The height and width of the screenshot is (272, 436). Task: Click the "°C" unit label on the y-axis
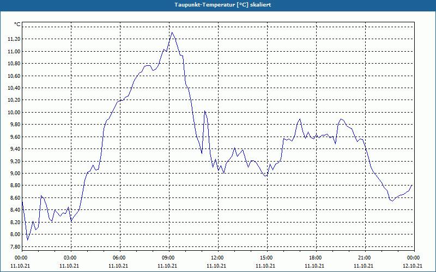tap(17, 24)
